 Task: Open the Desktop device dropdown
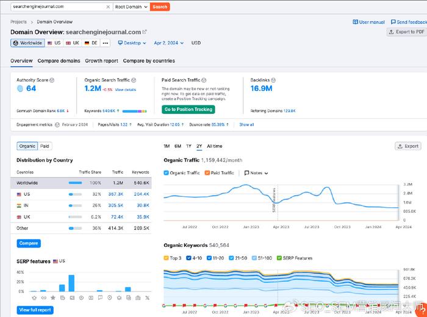click(132, 43)
